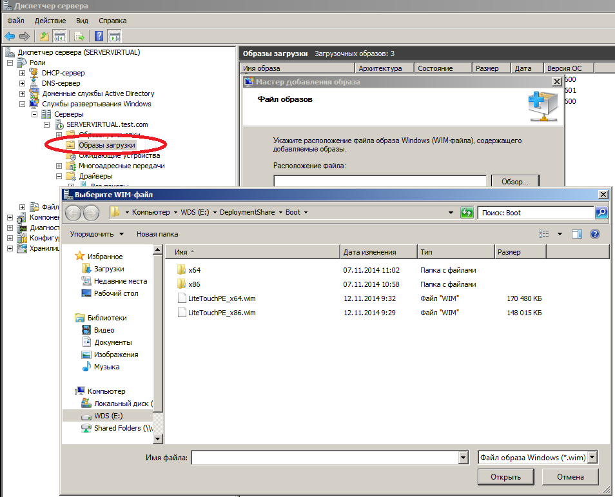Click the Video (Видео) library icon

click(x=86, y=330)
